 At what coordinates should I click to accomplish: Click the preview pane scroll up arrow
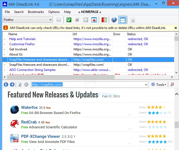177,94
